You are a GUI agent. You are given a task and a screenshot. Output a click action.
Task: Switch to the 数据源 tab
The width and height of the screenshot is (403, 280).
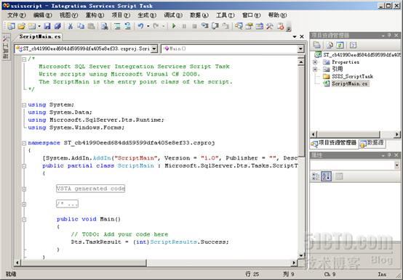(372, 143)
